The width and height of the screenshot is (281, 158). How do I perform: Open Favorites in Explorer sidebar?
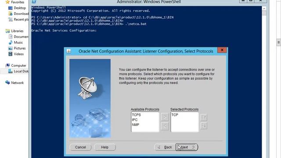[x=18, y=2]
